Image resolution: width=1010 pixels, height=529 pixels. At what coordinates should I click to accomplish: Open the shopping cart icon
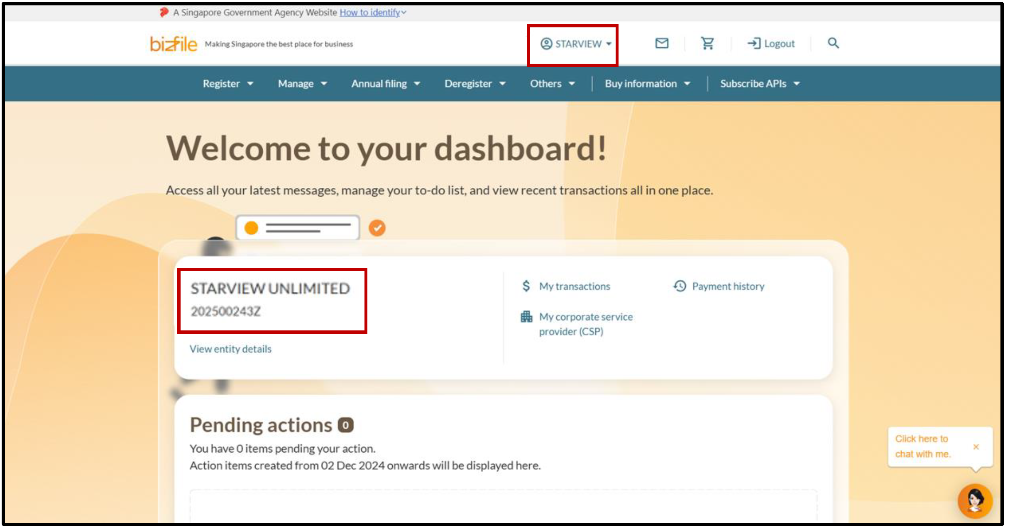[x=707, y=43]
